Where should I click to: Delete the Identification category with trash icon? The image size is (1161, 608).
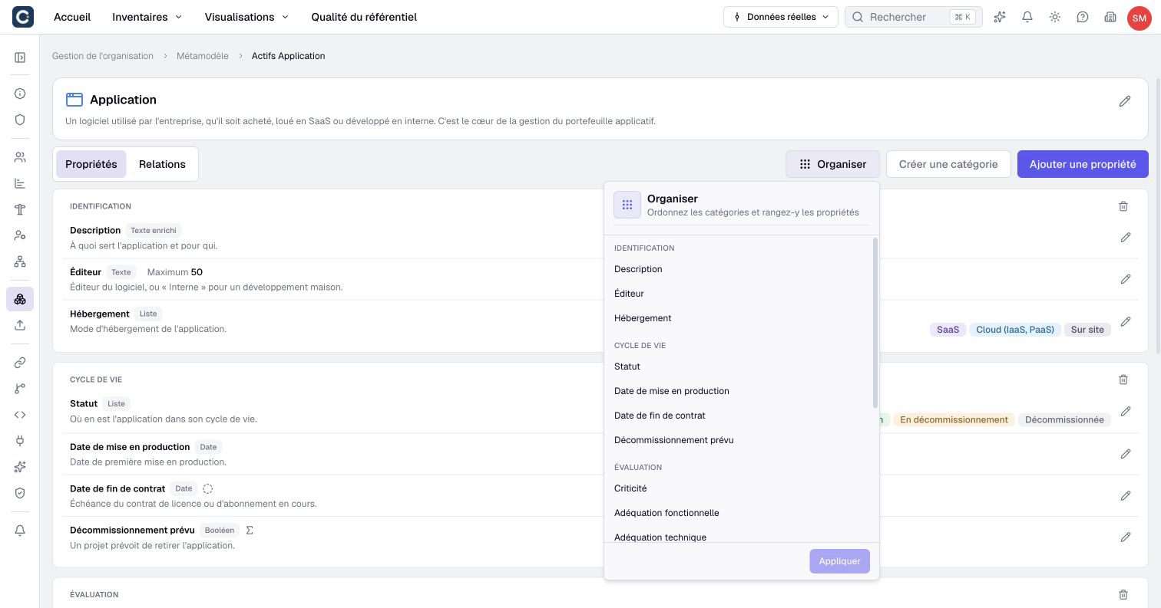tap(1123, 206)
